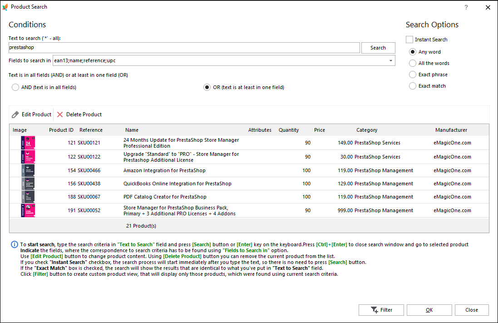Sort by the Price column header

point(320,130)
